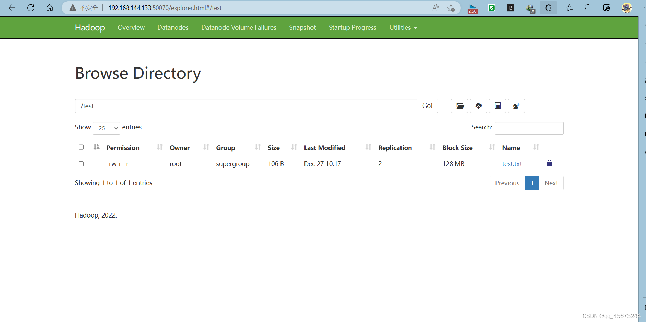Viewport: 646px width, 322px height.
Task: Click the browser profile avatar
Action: [627, 8]
